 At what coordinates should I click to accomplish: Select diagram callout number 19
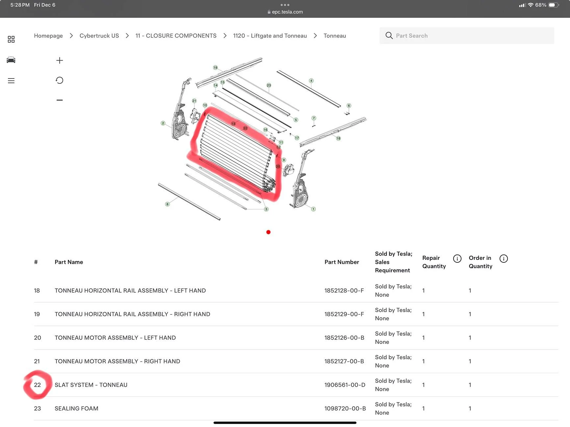click(x=215, y=68)
